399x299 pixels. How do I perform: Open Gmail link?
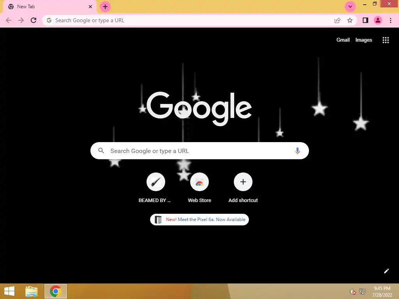pyautogui.click(x=343, y=40)
